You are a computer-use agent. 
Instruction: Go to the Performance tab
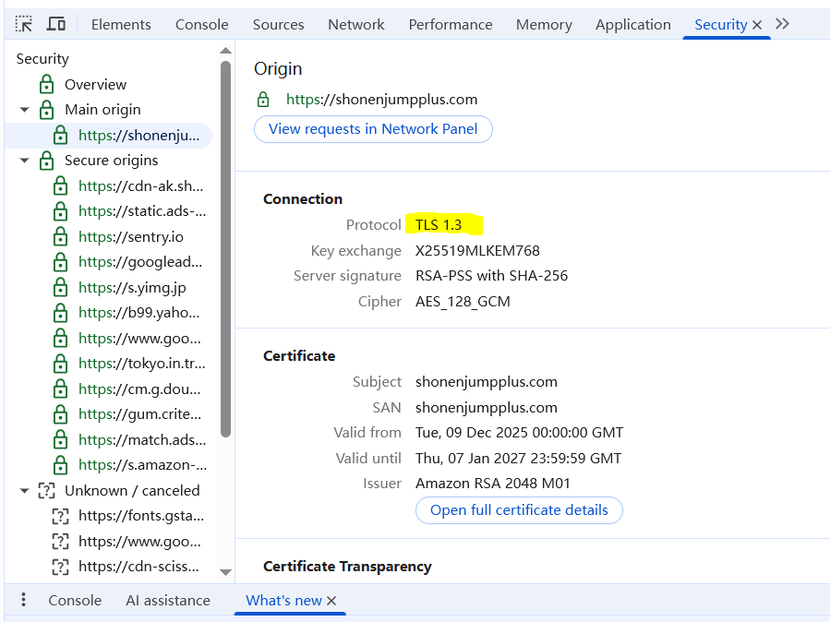click(x=450, y=24)
